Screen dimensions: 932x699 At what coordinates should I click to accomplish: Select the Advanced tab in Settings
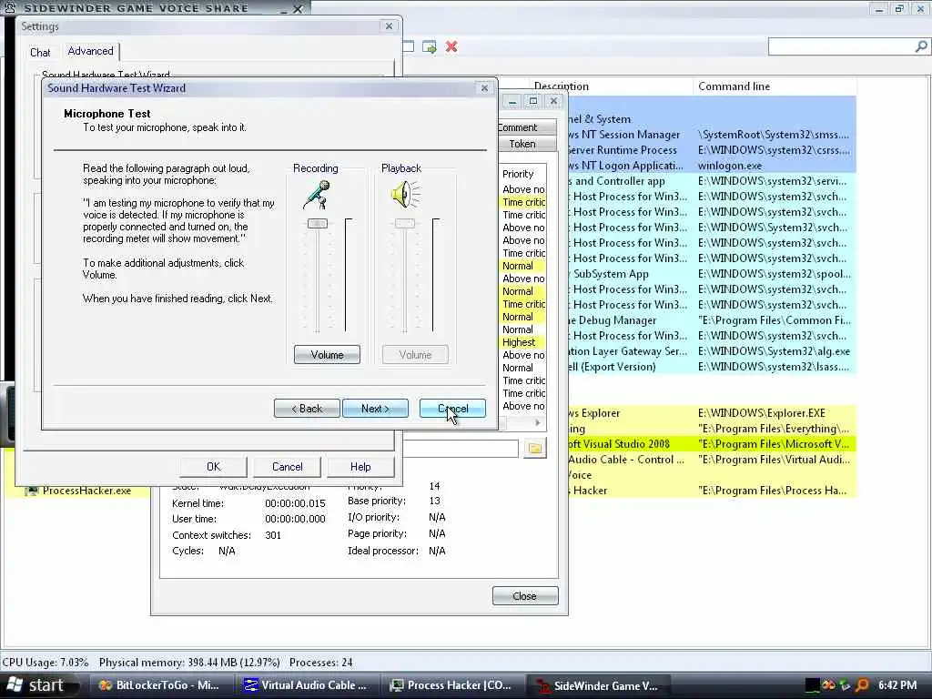click(x=90, y=51)
